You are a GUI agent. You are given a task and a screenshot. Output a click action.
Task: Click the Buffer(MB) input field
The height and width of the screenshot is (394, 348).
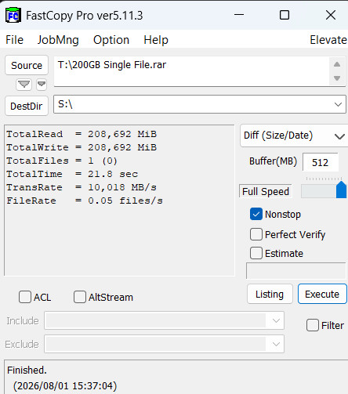pyautogui.click(x=321, y=162)
